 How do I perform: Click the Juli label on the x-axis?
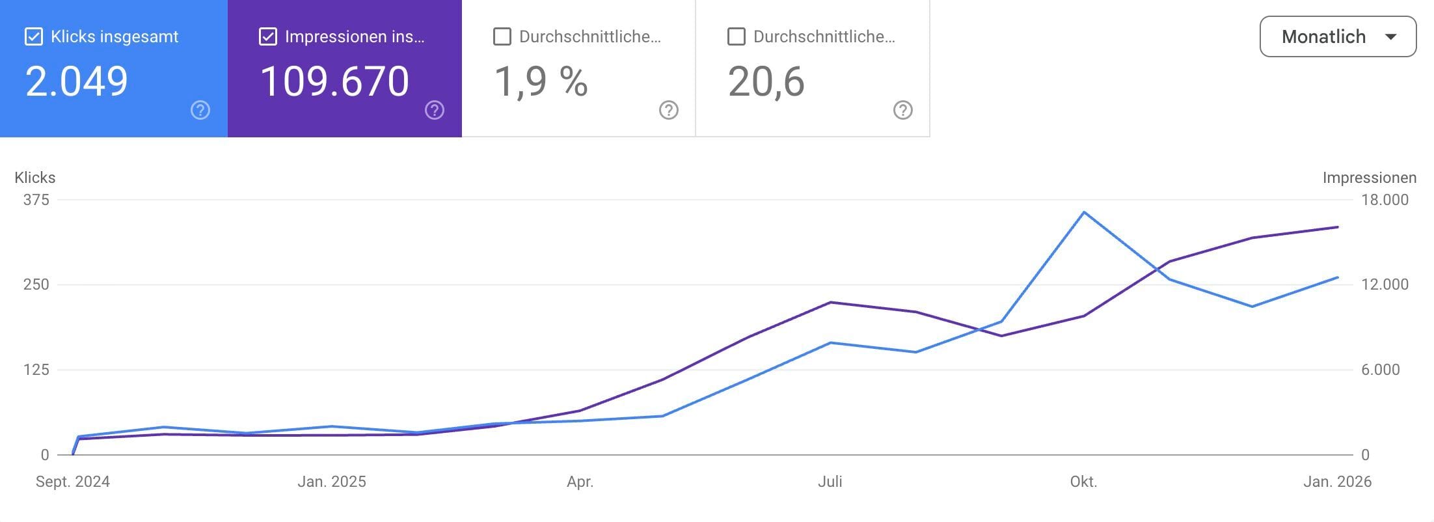830,482
